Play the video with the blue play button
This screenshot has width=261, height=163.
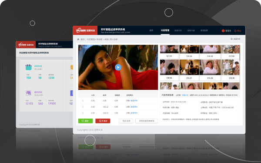pos(118,67)
